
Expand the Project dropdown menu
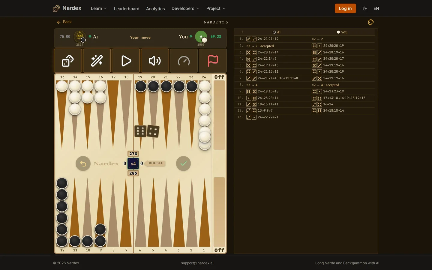216,8
